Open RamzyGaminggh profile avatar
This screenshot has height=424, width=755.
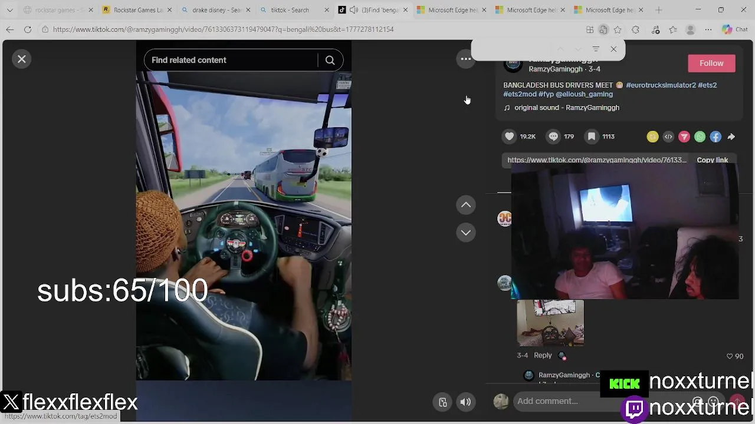point(513,64)
